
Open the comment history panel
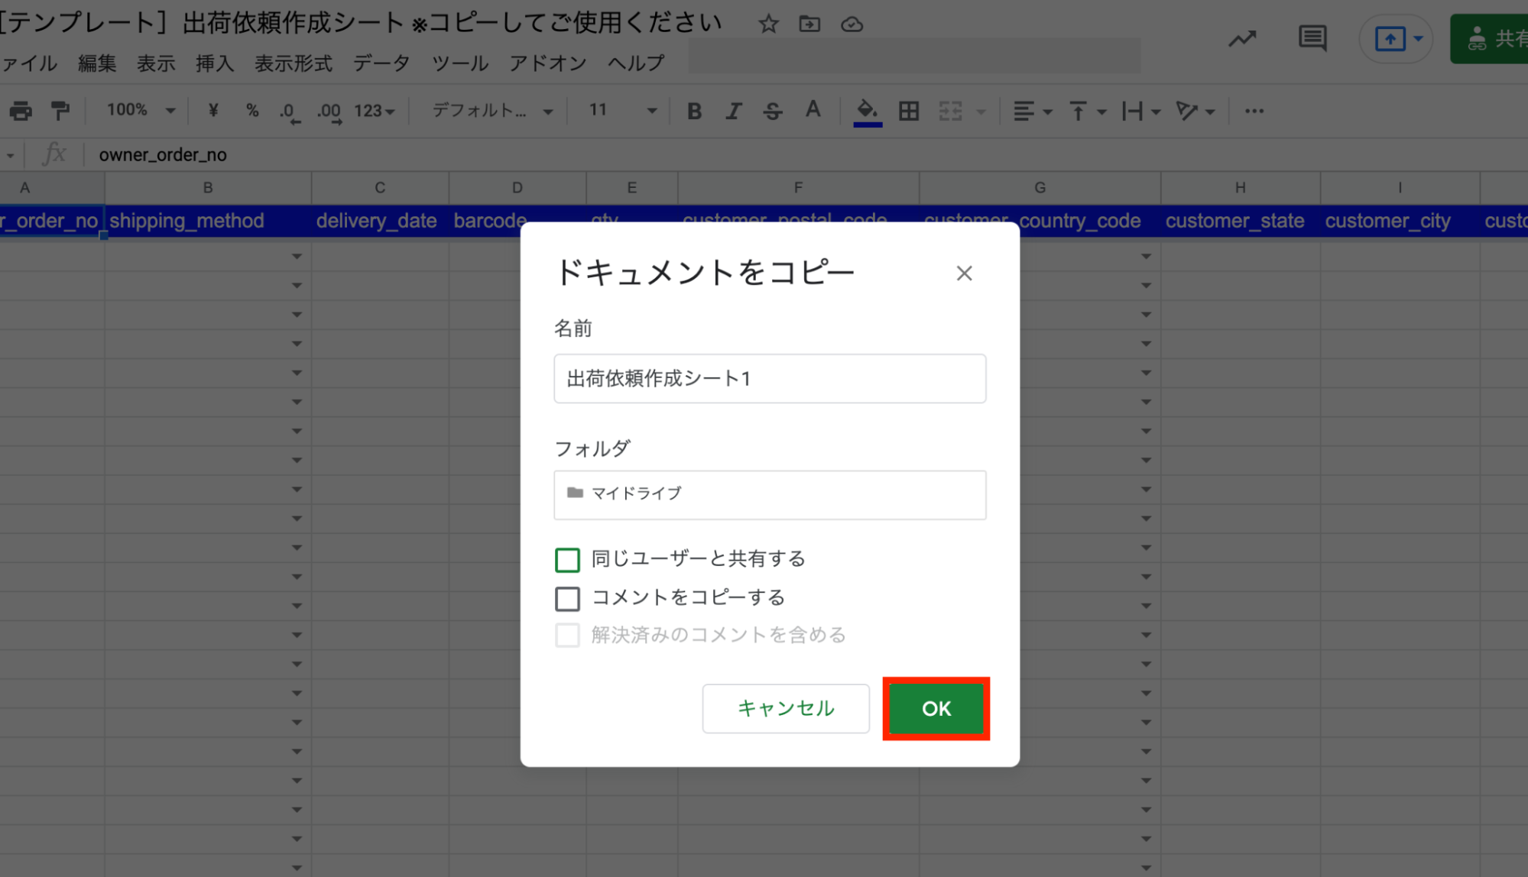coord(1312,38)
